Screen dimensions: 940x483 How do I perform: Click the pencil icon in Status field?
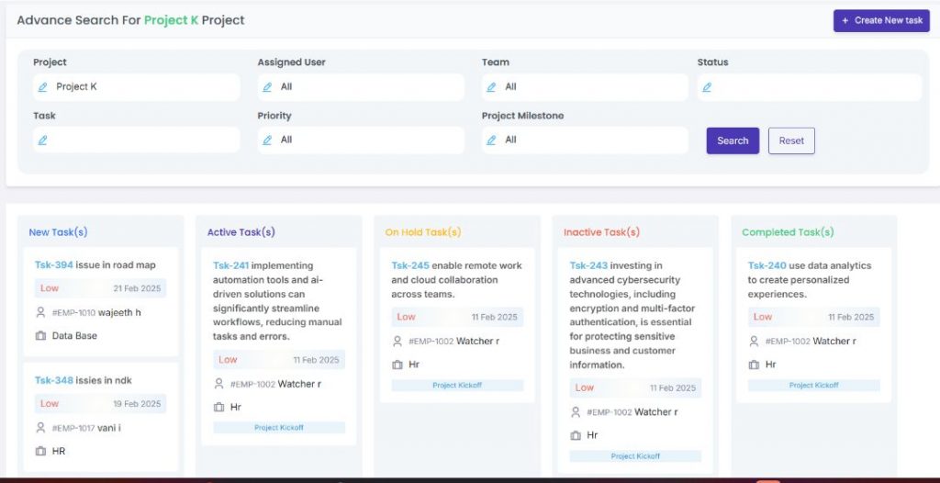tap(707, 87)
